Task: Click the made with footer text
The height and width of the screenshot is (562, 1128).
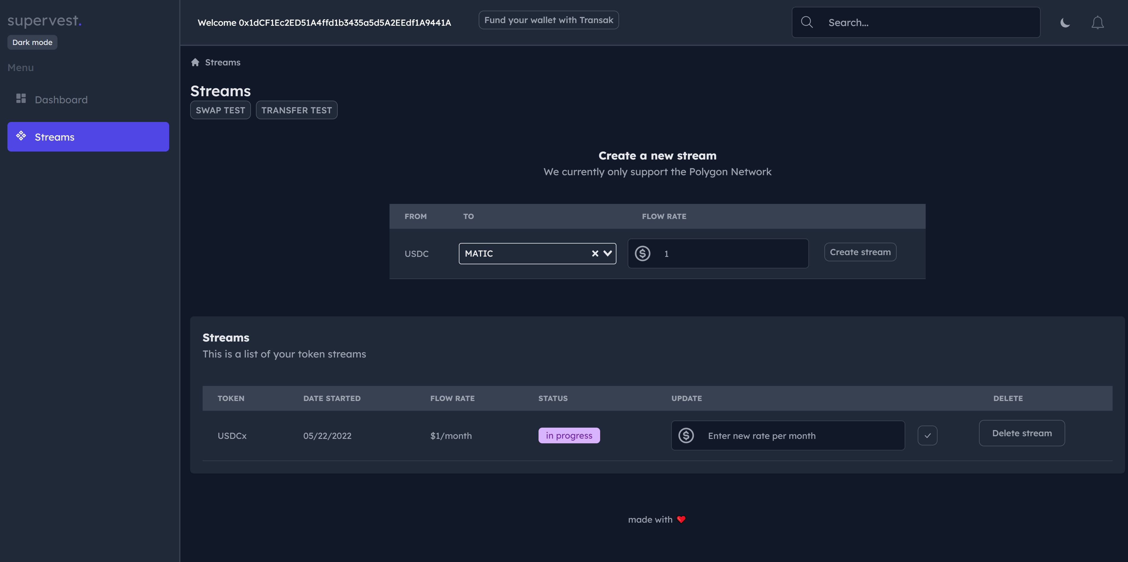Action: coord(650,519)
